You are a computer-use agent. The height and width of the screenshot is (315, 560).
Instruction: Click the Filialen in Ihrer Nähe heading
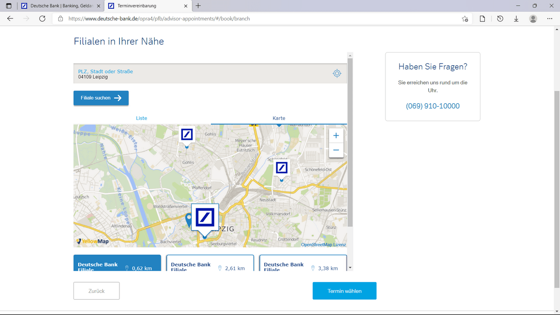click(x=119, y=42)
